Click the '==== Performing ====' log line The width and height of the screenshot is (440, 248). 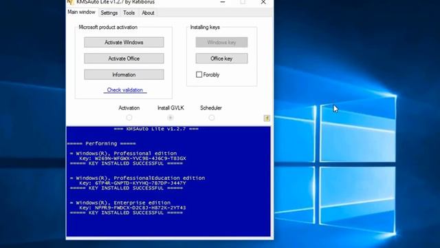101,144
